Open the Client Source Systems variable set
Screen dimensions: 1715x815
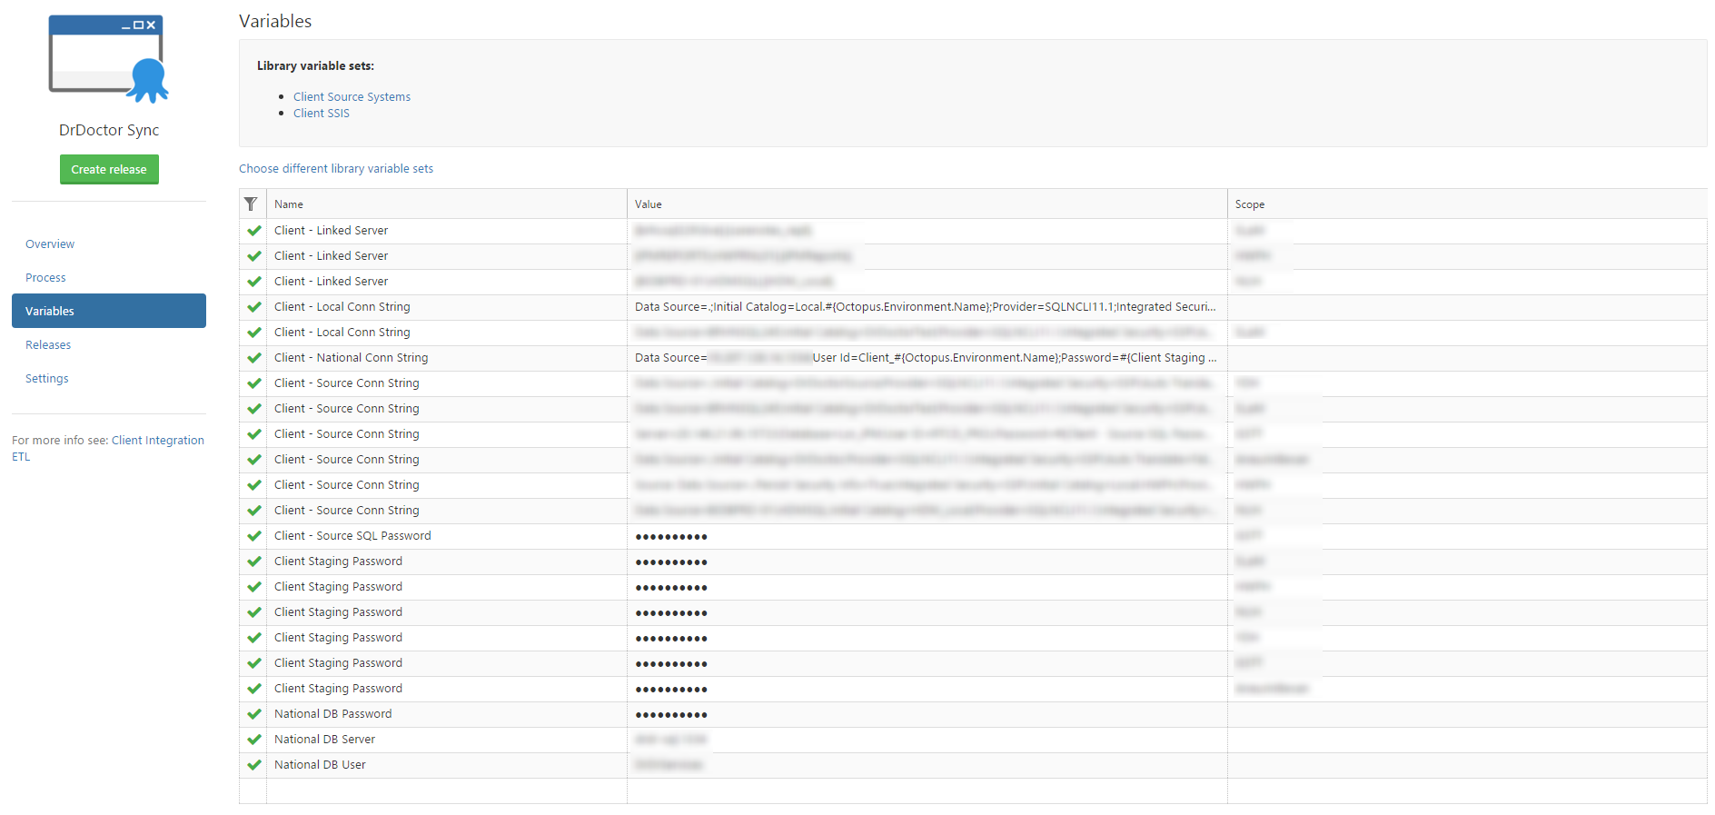point(352,97)
